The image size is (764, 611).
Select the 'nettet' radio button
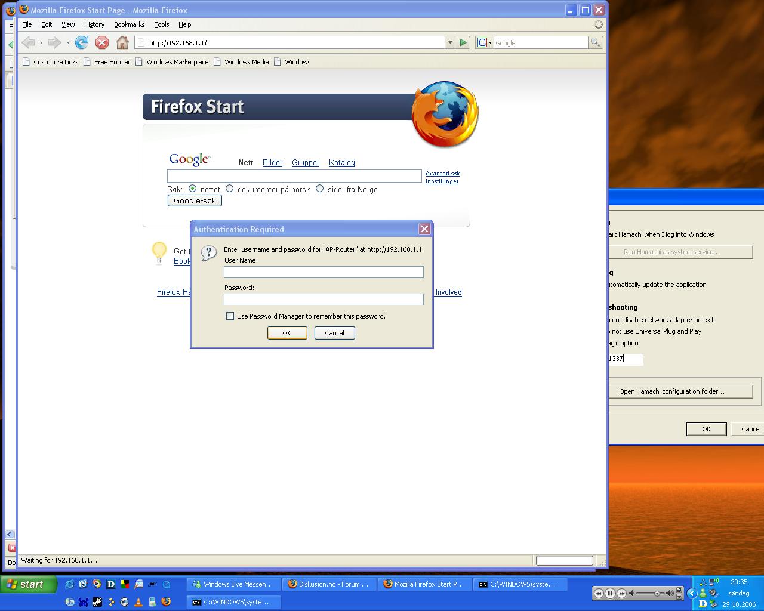tap(192, 189)
